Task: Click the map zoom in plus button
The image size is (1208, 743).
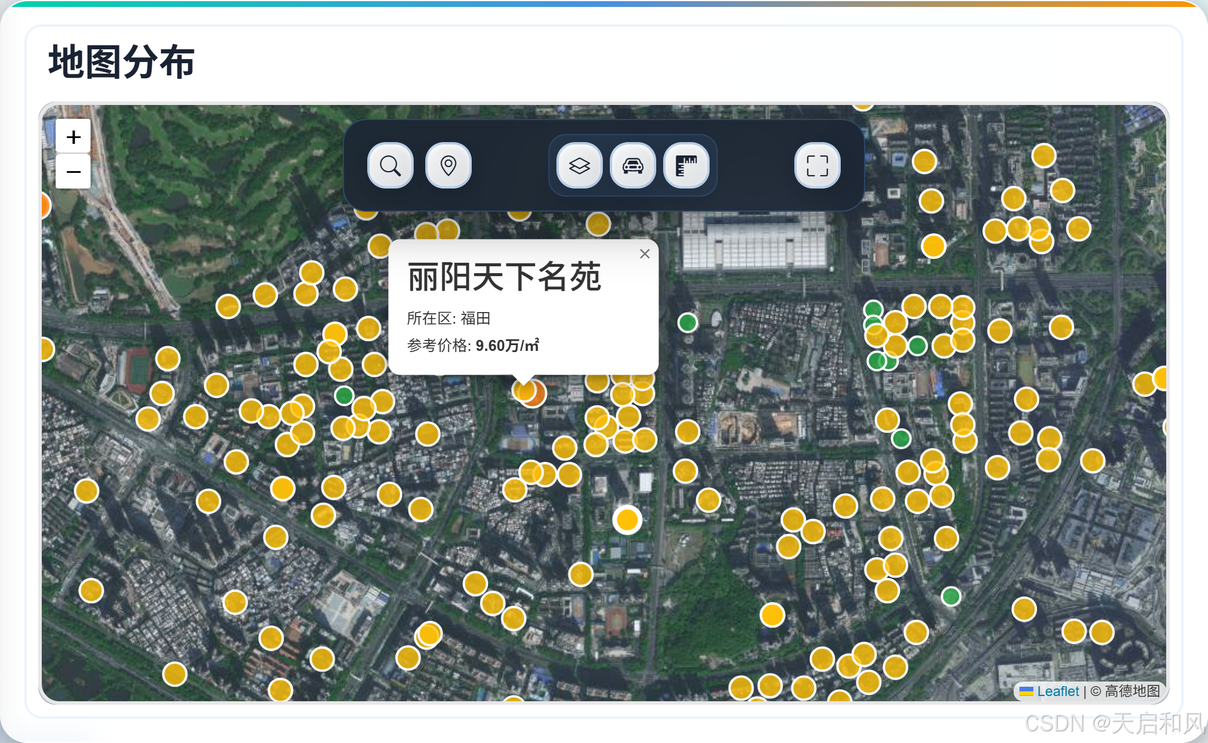Action: [73, 137]
